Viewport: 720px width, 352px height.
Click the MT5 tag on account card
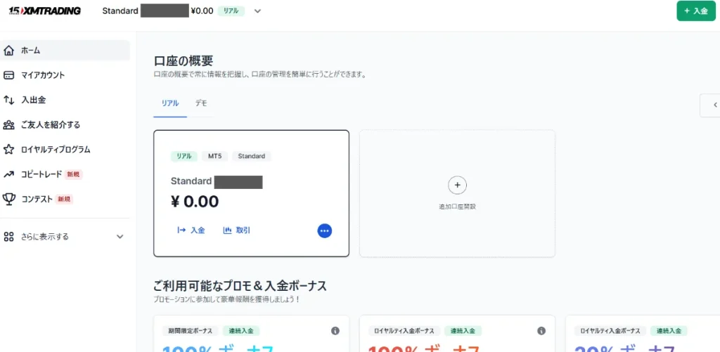215,156
